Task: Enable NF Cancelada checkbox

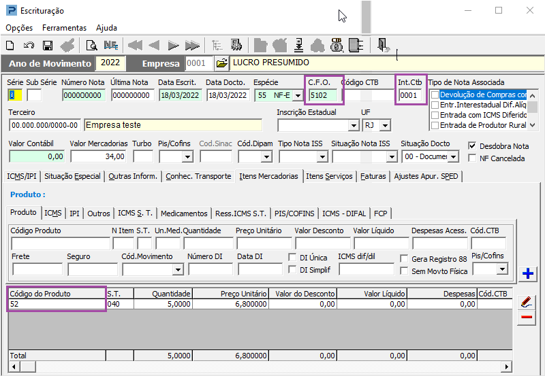Action: [472, 158]
